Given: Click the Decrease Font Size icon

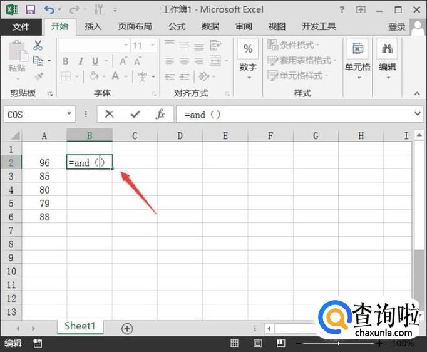Looking at the screenshot, I should [x=138, y=61].
